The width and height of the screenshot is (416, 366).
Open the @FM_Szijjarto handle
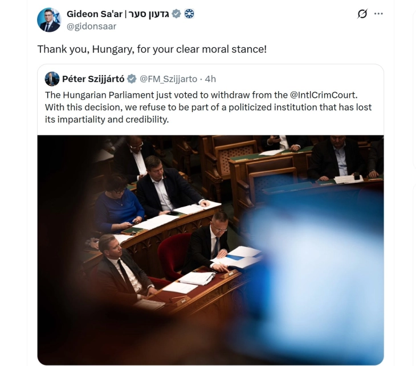pos(168,79)
